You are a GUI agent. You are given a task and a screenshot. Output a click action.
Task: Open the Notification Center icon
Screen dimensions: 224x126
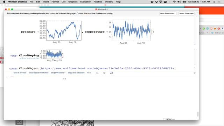pos(219,2)
